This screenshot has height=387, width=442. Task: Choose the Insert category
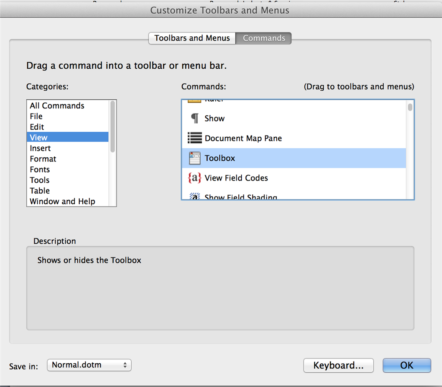(40, 148)
